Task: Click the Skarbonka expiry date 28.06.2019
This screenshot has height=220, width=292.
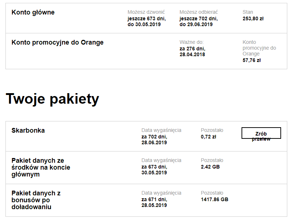Action: [154, 142]
